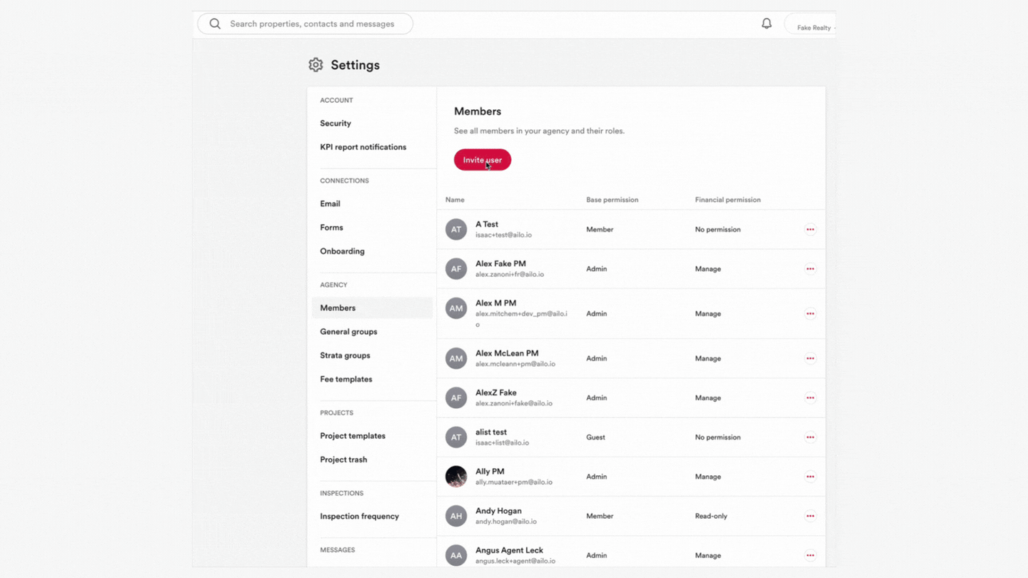This screenshot has height=578, width=1028.
Task: Open three-dot menu for Alex McLean PM
Action: click(x=810, y=358)
